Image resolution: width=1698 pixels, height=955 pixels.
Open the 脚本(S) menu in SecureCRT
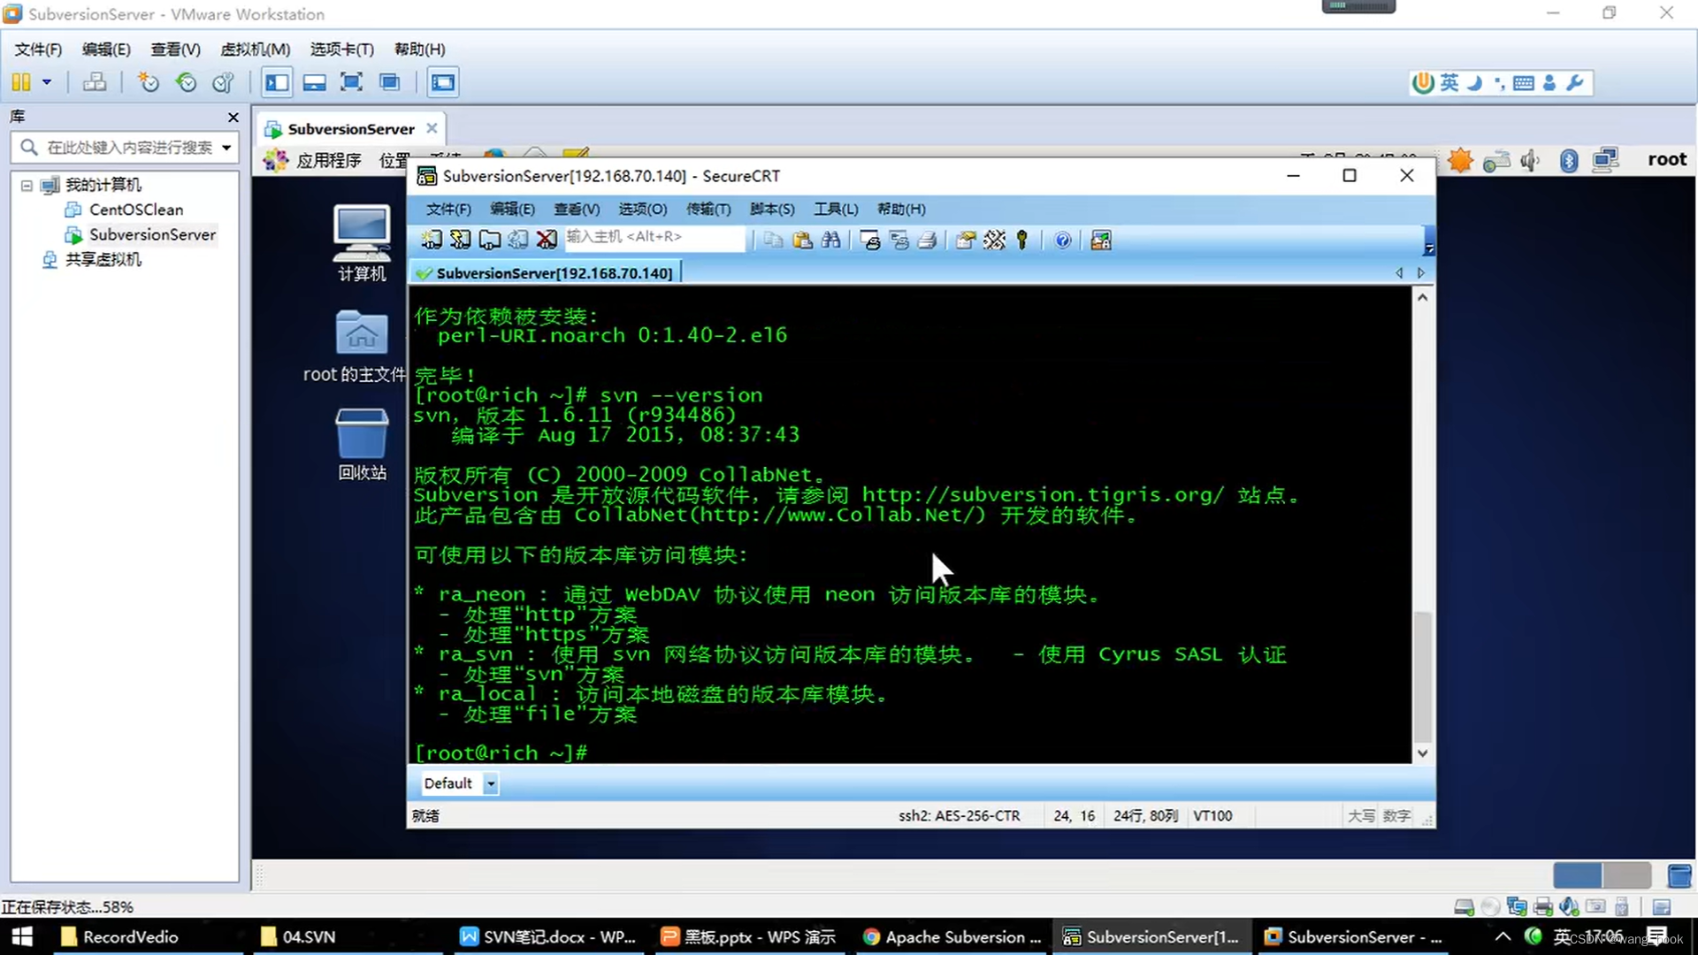tap(771, 209)
